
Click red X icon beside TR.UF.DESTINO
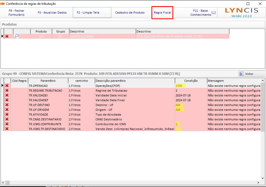point(7,105)
